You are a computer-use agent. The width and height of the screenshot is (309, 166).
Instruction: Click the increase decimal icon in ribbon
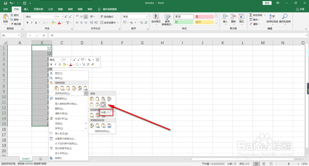141,23
